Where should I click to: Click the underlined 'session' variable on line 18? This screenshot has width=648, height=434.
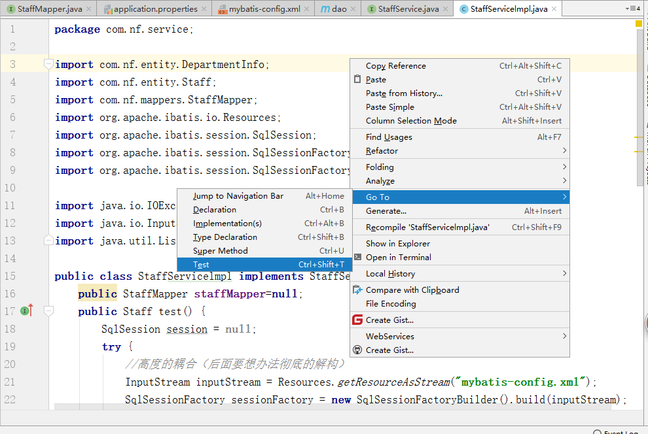pos(187,329)
